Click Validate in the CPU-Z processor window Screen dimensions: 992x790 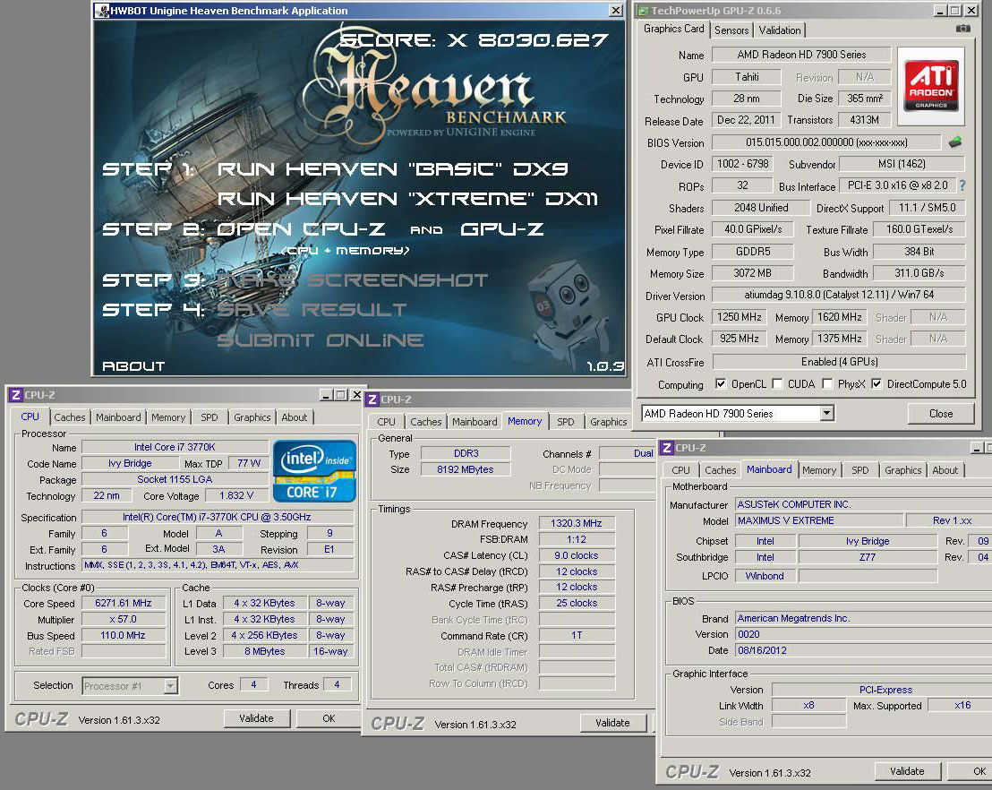[256, 717]
